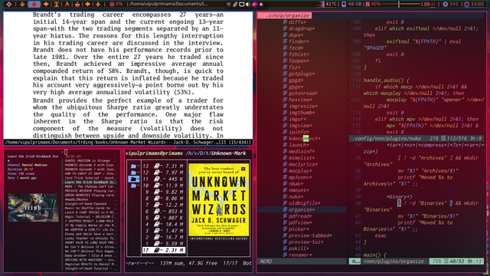Select the currently highlighted workspace icon in the top bar
Viewport: 490px width, 276px height.
[34, 4]
